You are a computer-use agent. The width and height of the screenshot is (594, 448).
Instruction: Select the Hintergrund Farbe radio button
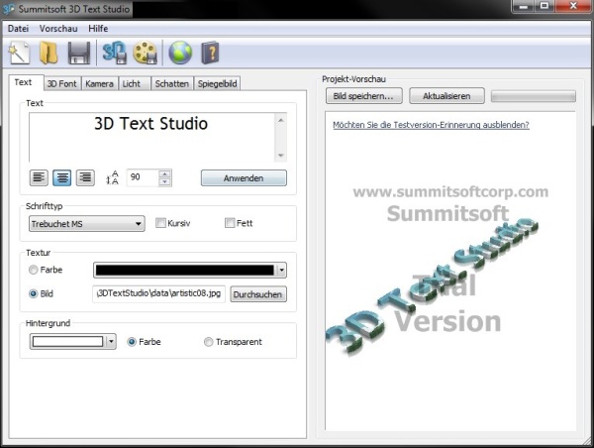coord(132,342)
